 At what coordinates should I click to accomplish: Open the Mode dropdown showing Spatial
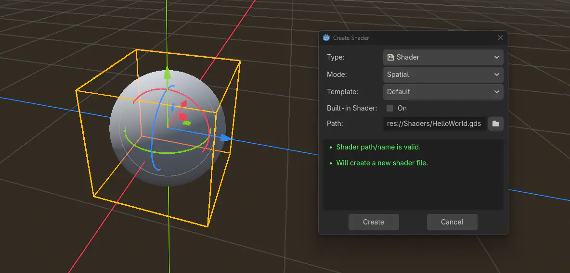[443, 74]
